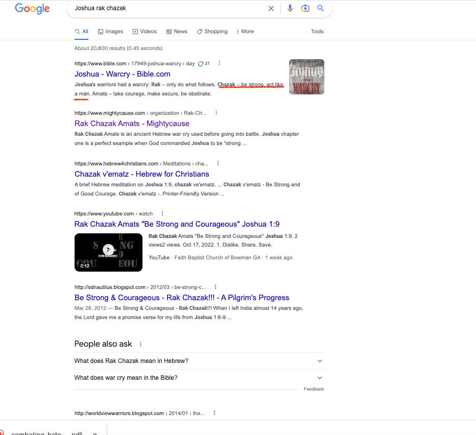Open three-dot menu for worldviewwarriors.blogspot.com result
476x435 pixels.
click(x=215, y=413)
